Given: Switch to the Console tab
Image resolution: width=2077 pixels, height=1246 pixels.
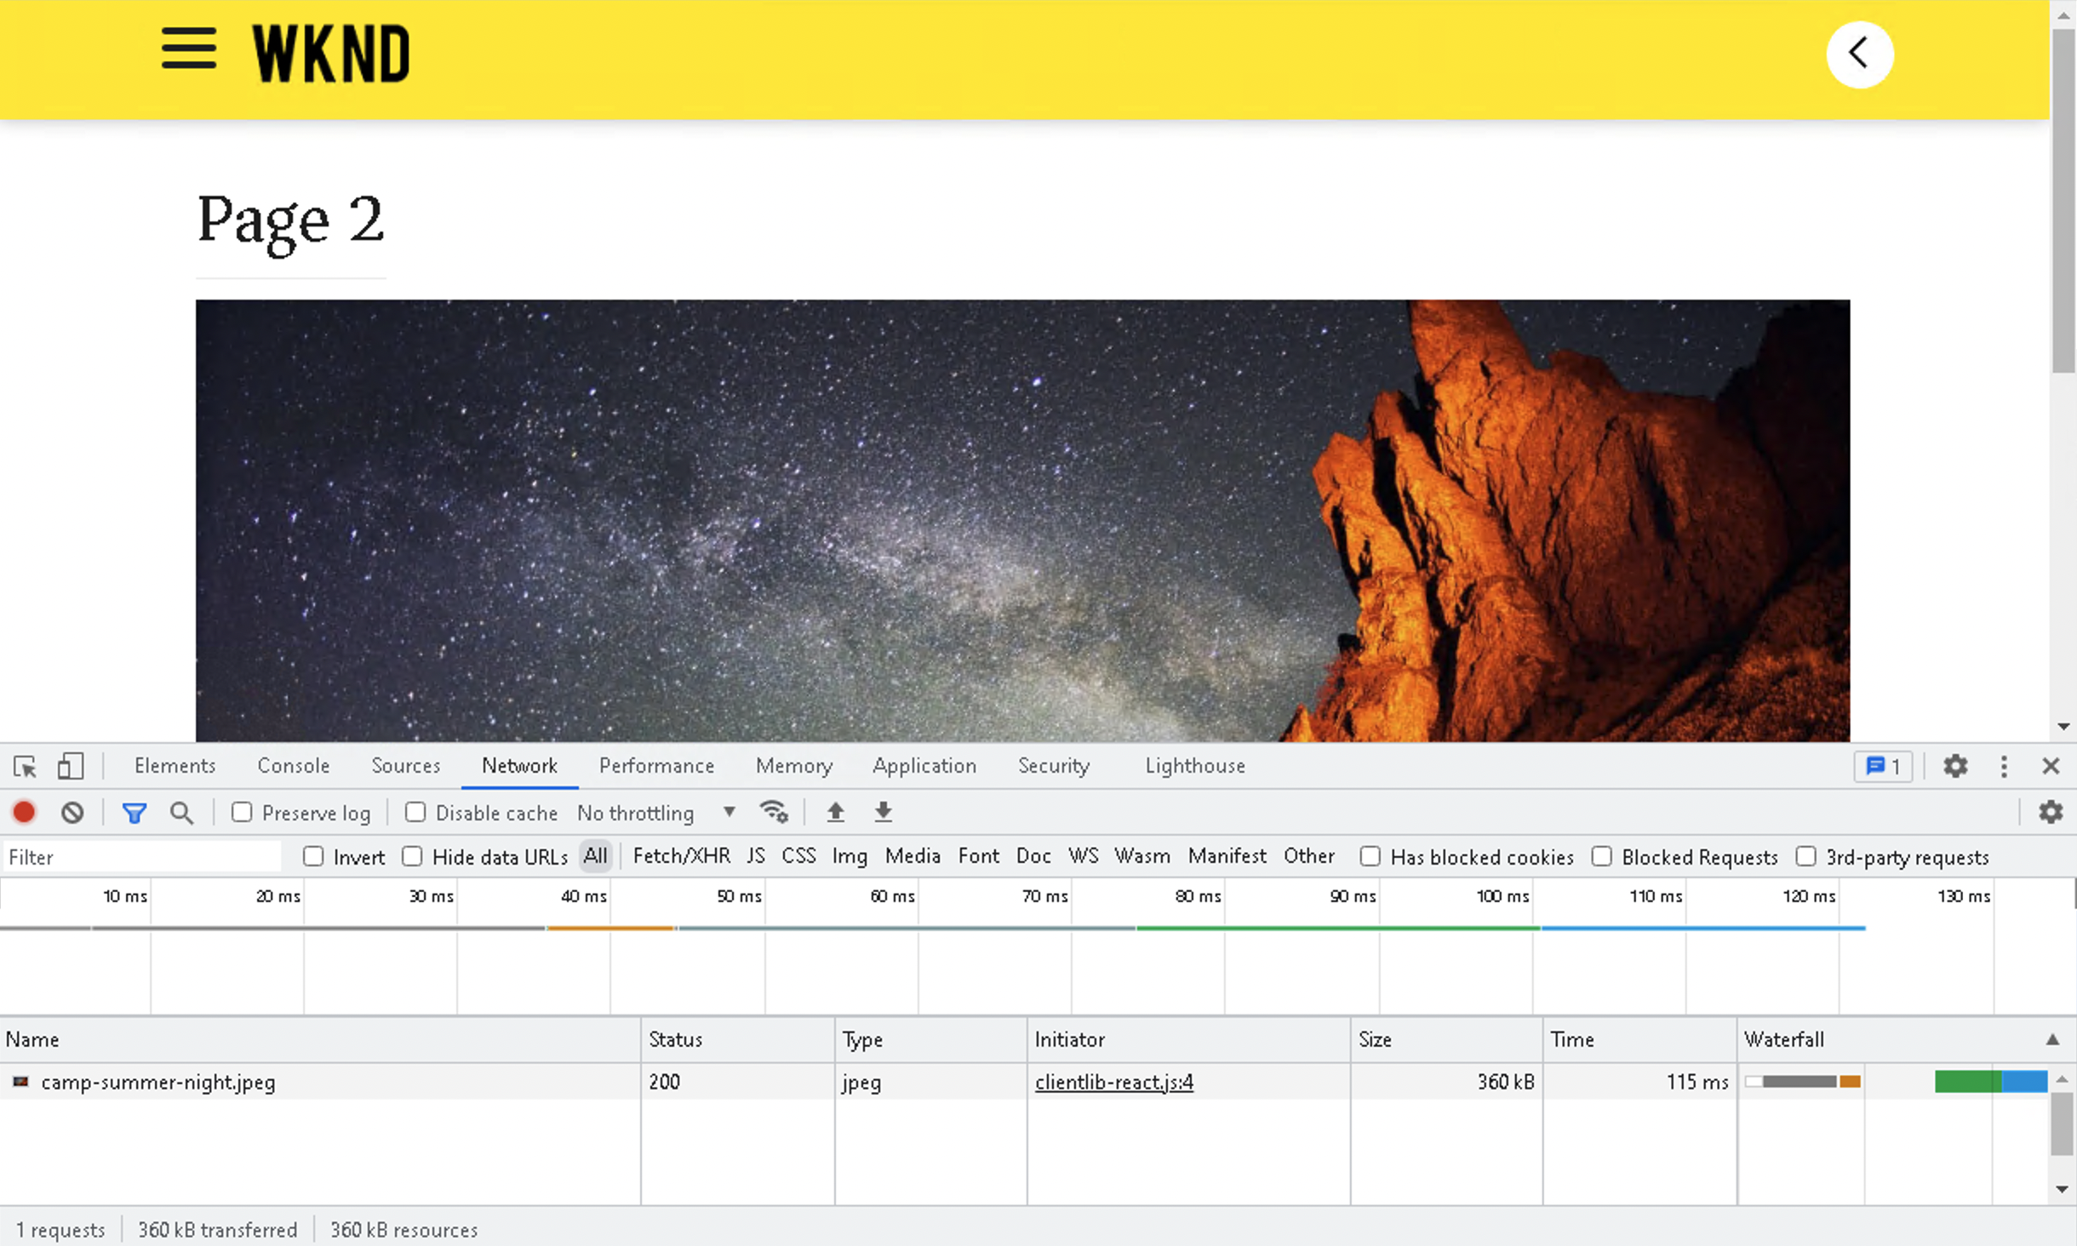Looking at the screenshot, I should point(293,766).
